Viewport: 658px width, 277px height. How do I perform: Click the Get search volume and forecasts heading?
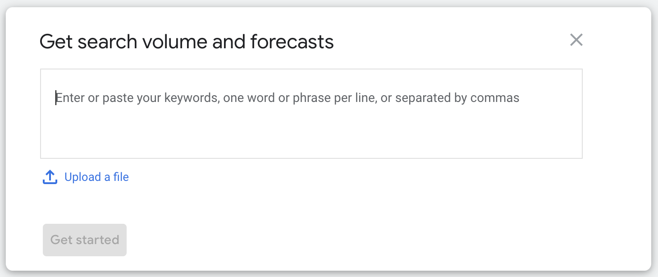187,42
